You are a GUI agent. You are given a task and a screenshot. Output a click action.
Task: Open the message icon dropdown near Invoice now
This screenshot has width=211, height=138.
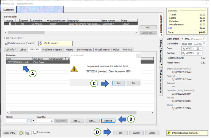(28, 133)
